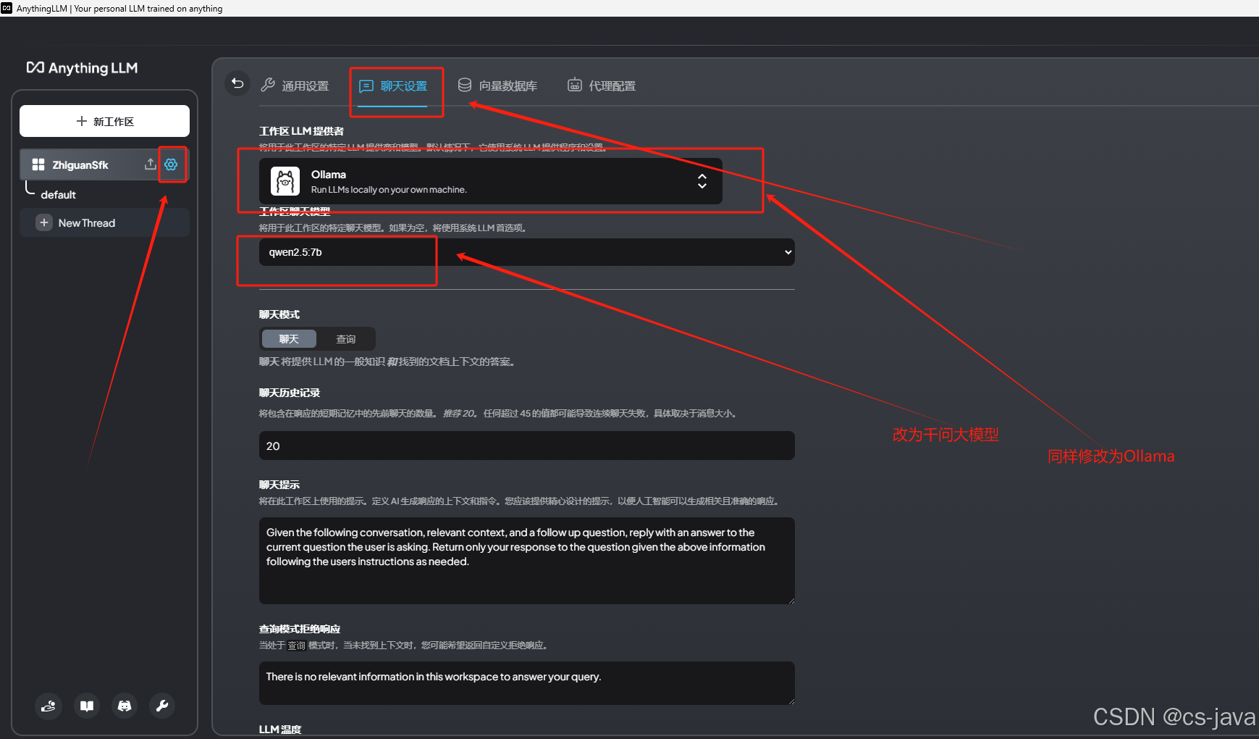Create a workspace with 新工作区 button
Viewport: 1259px width, 739px height.
click(x=104, y=121)
